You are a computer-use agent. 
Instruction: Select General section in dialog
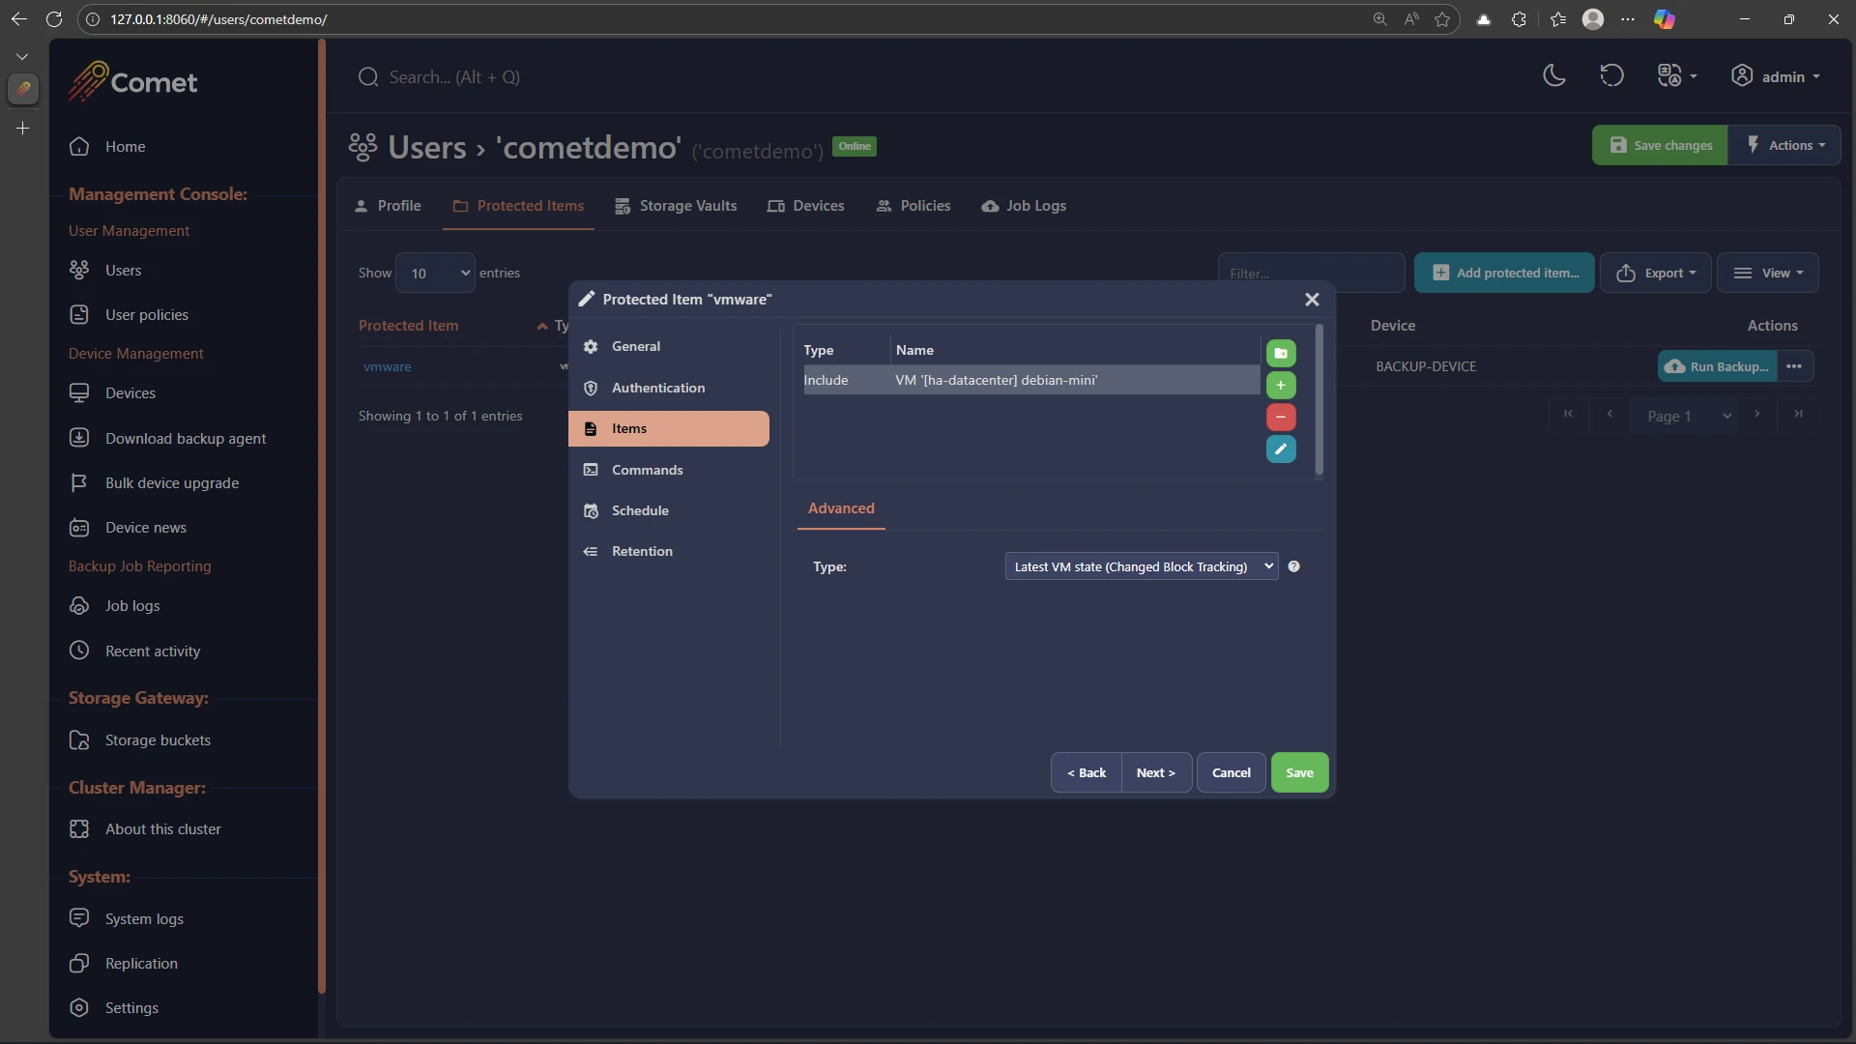click(x=669, y=346)
